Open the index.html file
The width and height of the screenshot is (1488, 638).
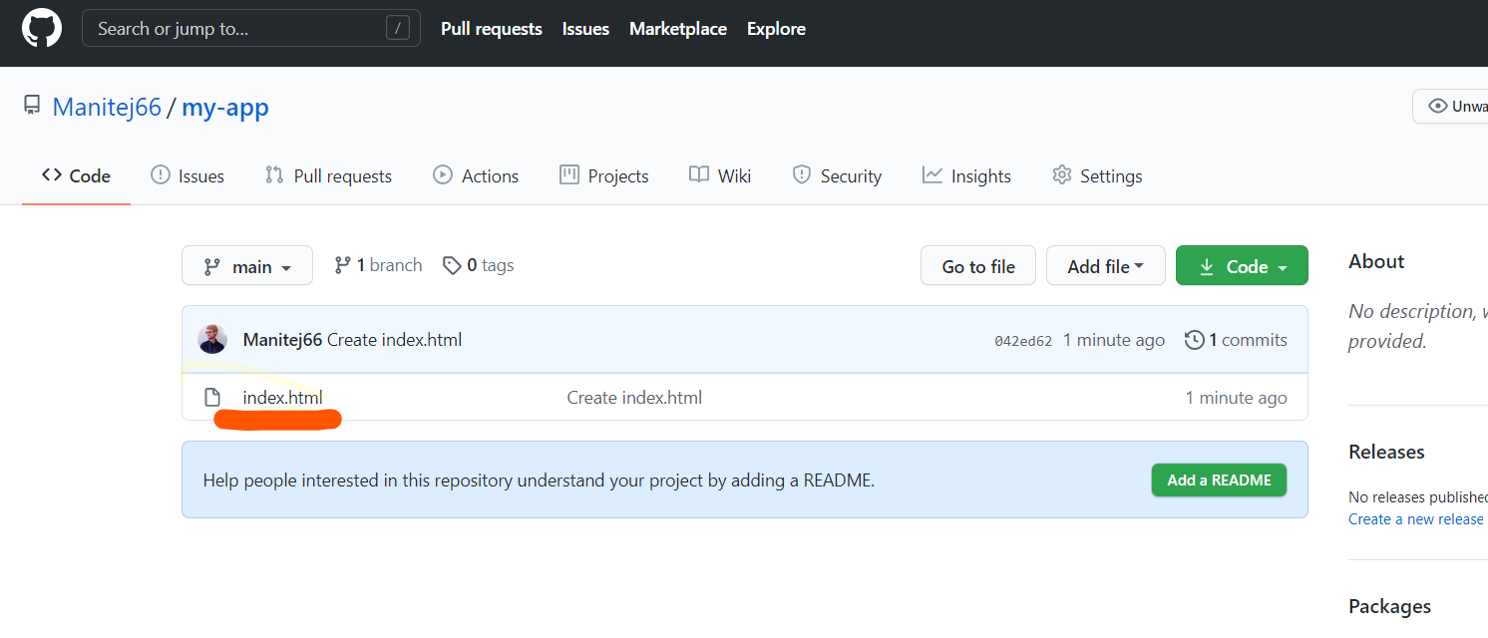282,397
